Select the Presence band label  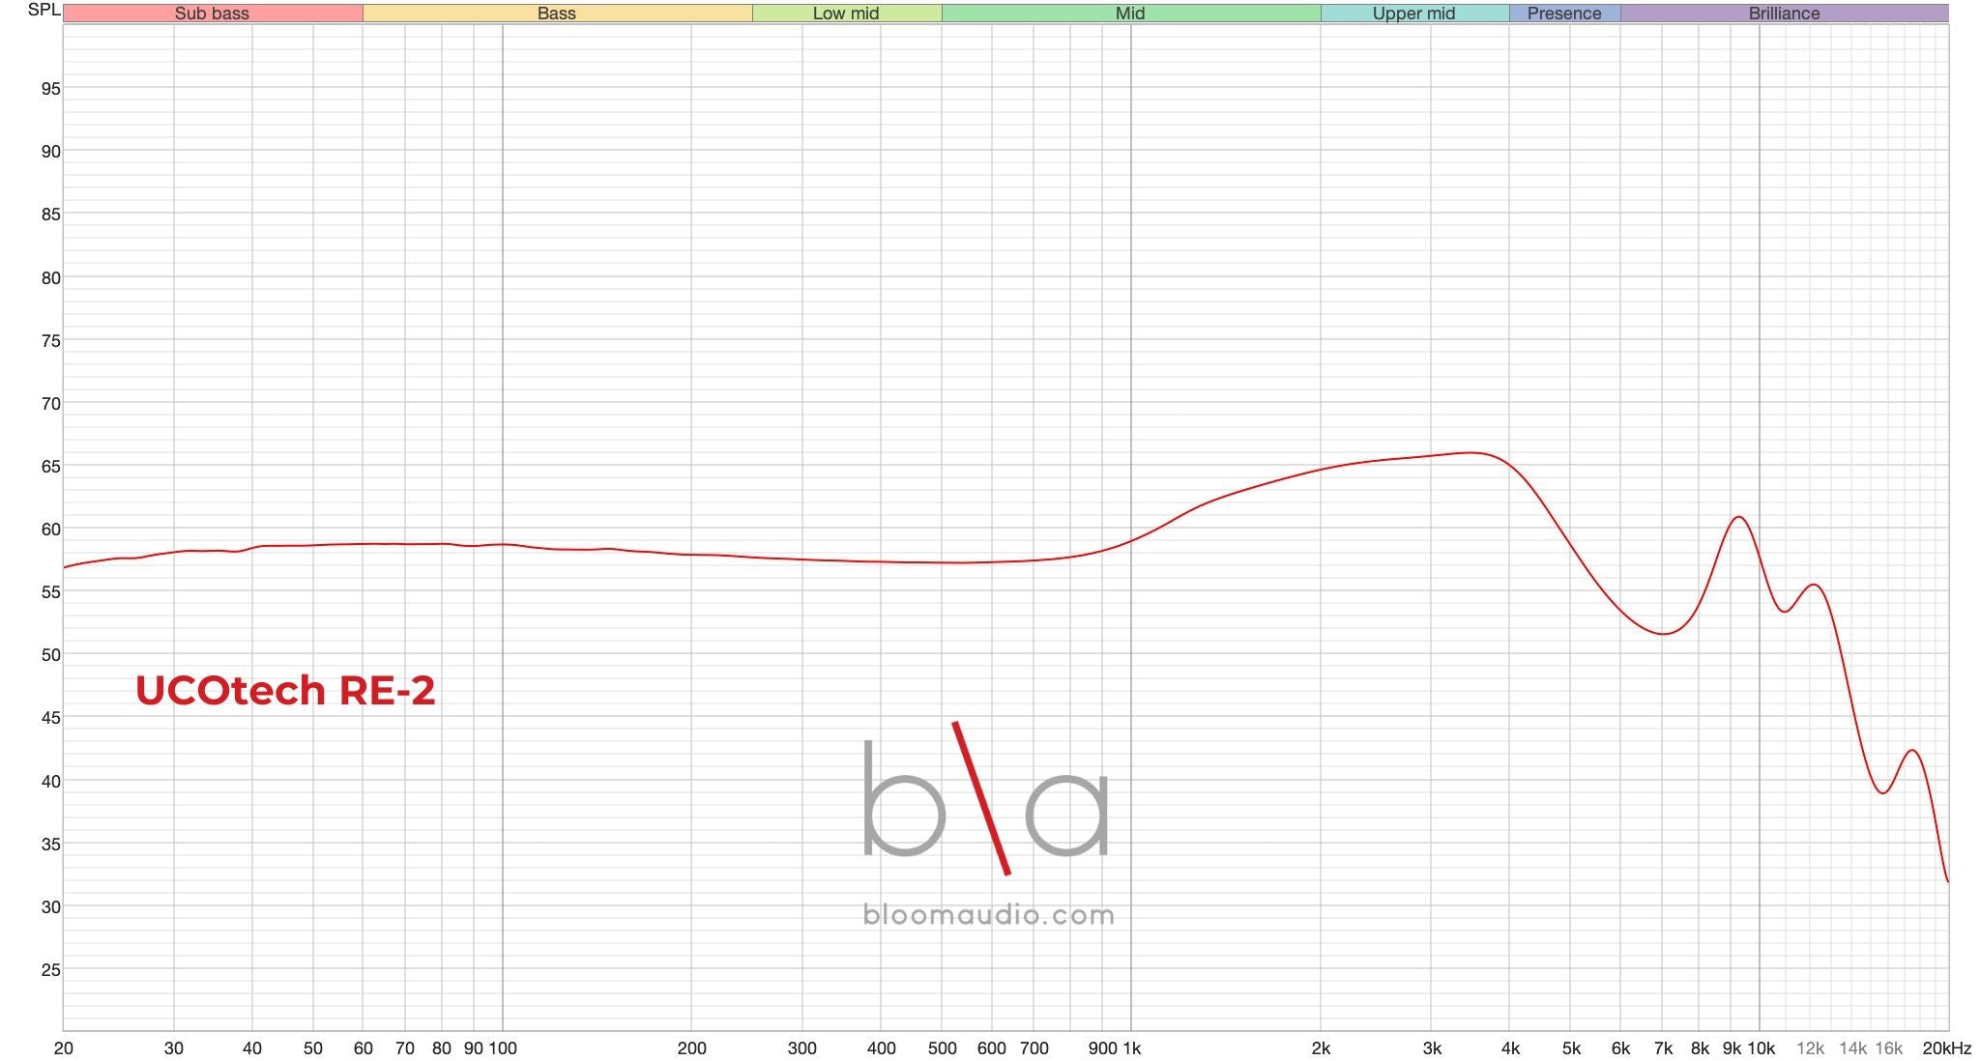point(1564,14)
